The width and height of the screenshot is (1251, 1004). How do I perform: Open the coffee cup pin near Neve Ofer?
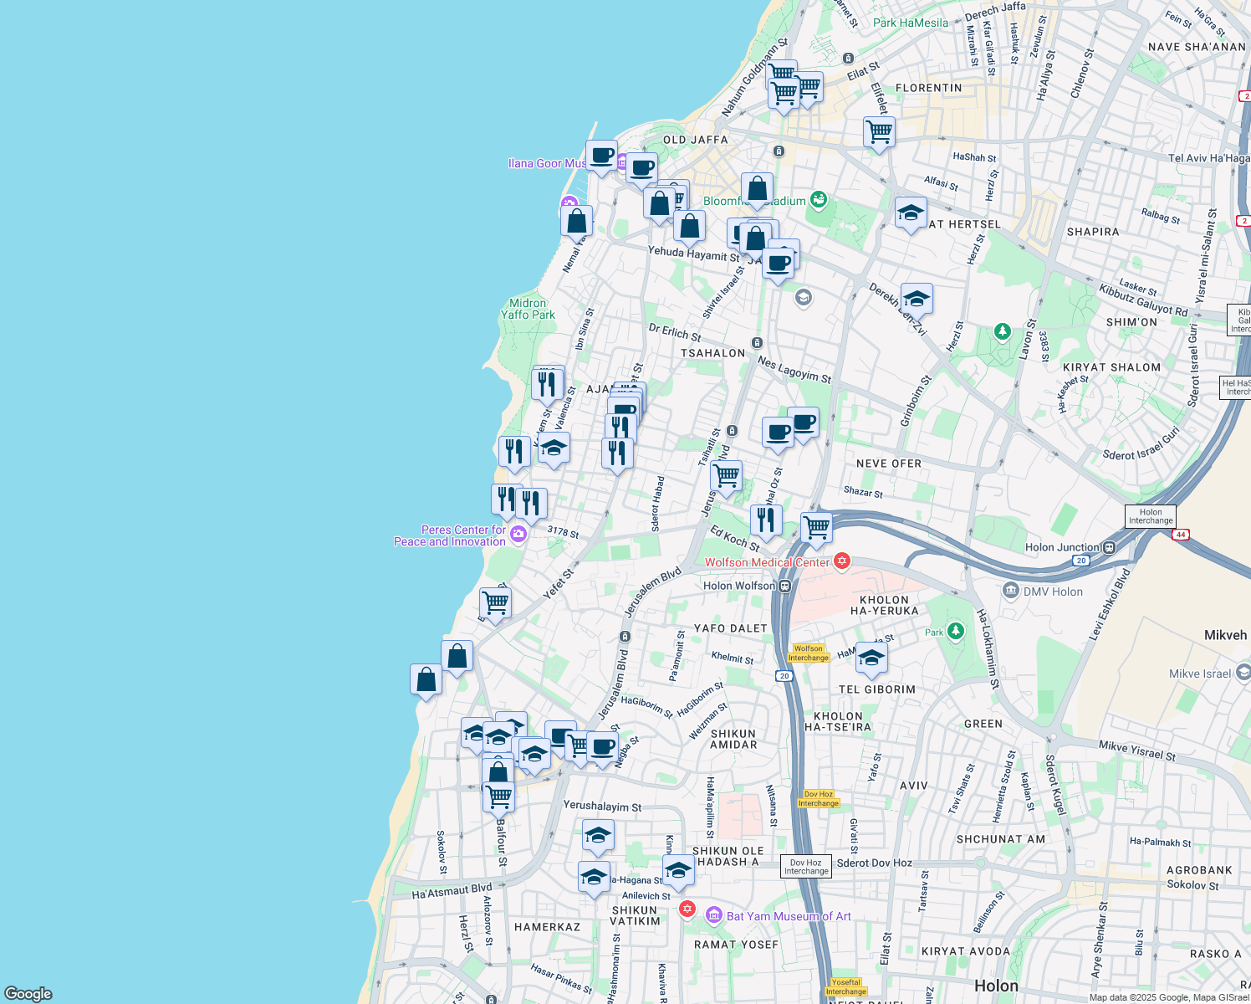[803, 423]
